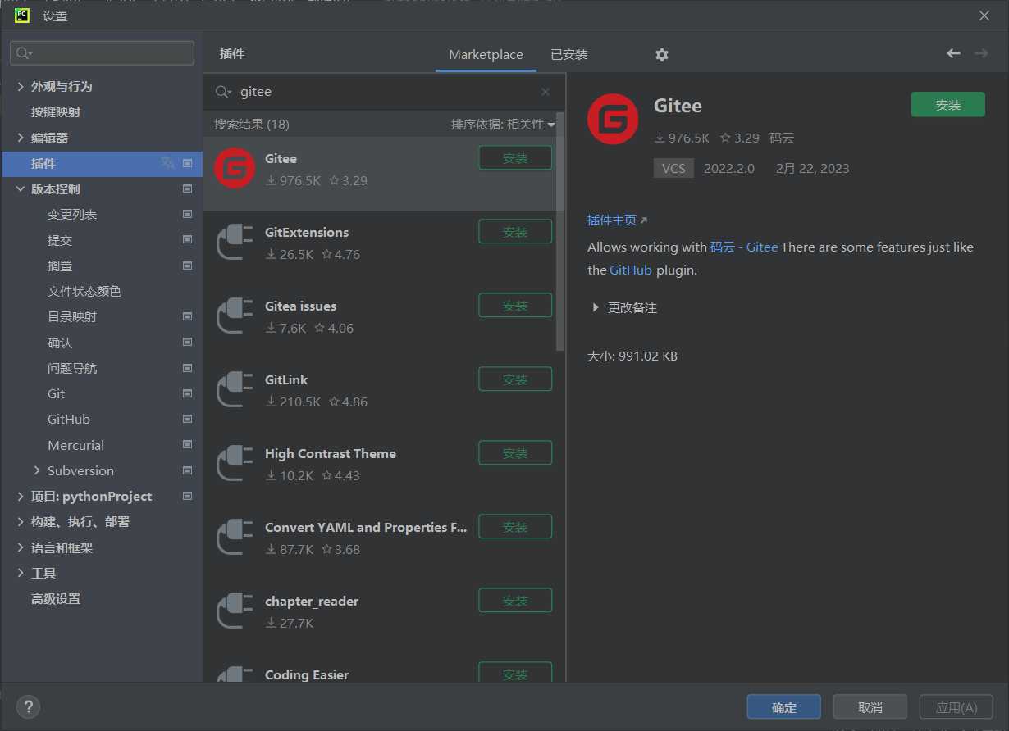This screenshot has height=731, width=1009.
Task: Collapse the 版本控制 settings group
Action: point(21,188)
